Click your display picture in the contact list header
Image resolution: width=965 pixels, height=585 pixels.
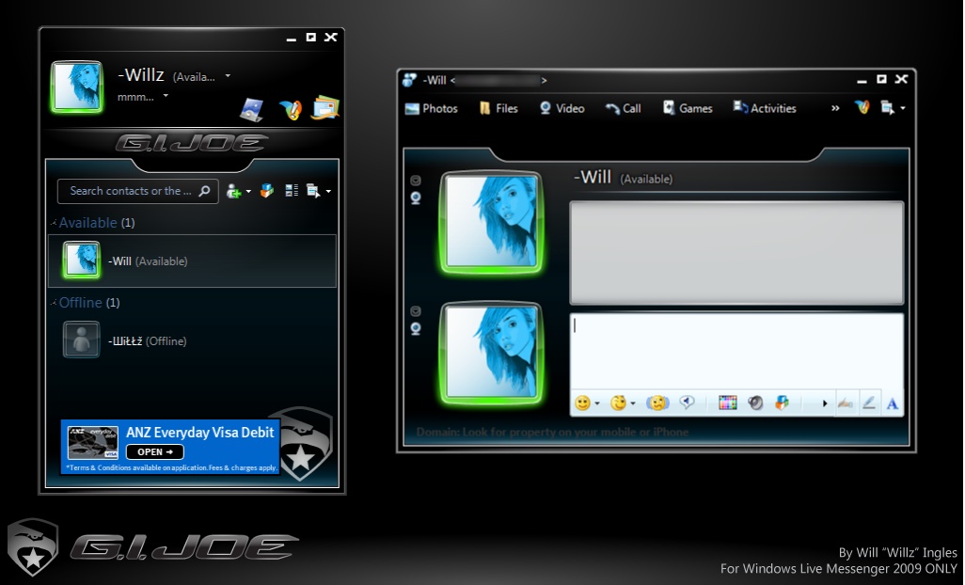(x=77, y=87)
